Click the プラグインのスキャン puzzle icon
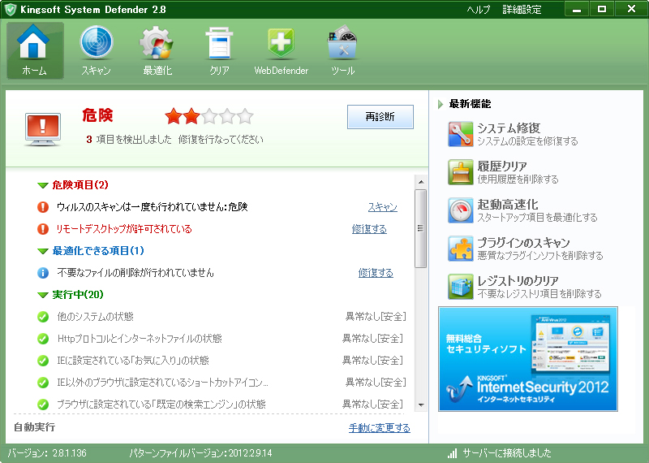 pos(460,249)
